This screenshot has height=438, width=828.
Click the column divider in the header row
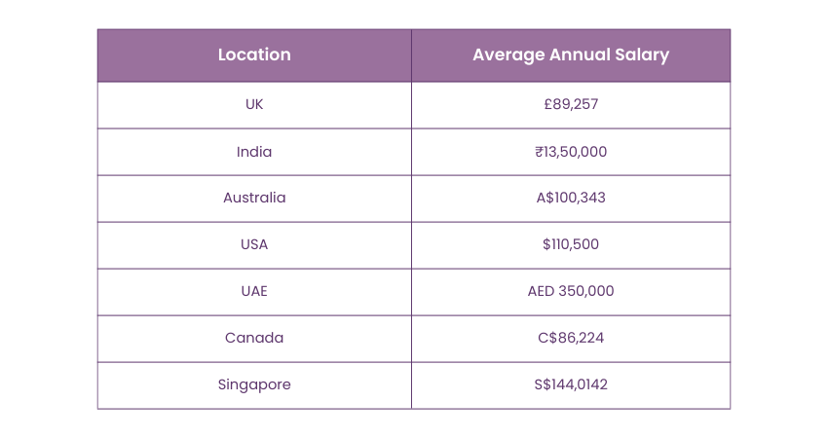[411, 55]
